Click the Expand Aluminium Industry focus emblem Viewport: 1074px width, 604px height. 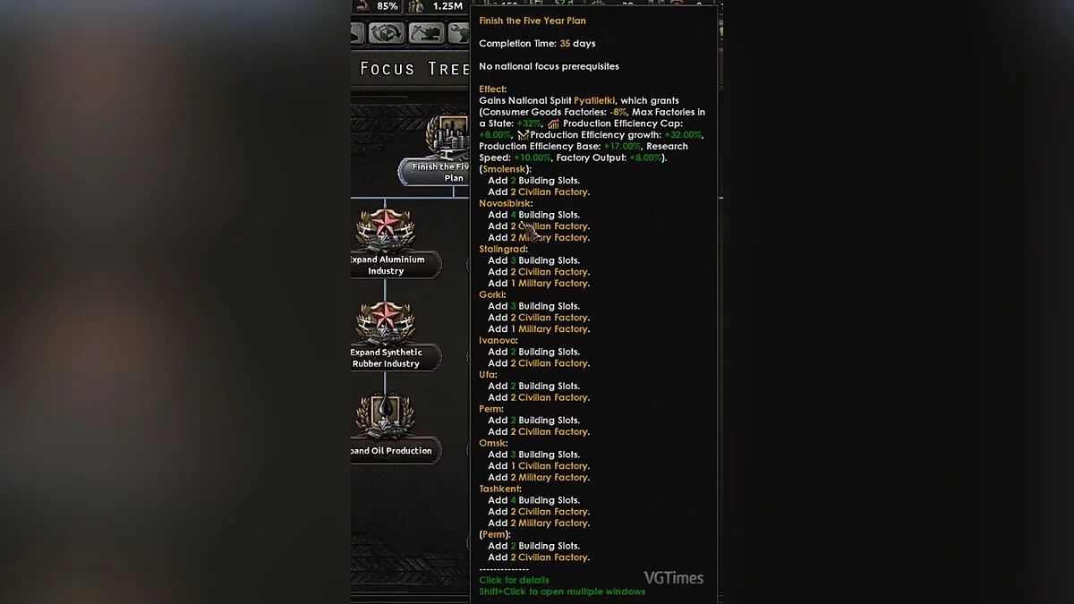(386, 231)
